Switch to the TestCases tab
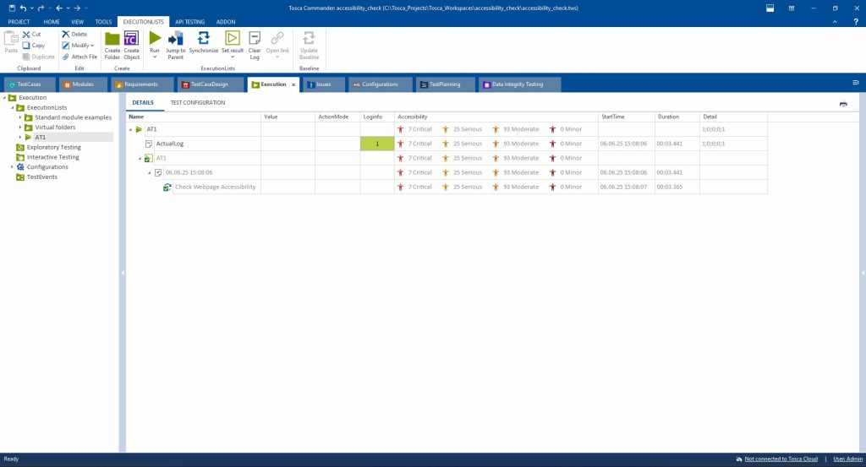866x467 pixels. pyautogui.click(x=30, y=84)
